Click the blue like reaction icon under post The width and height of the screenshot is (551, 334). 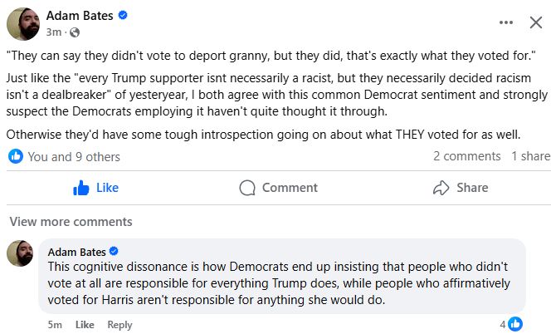(x=16, y=156)
